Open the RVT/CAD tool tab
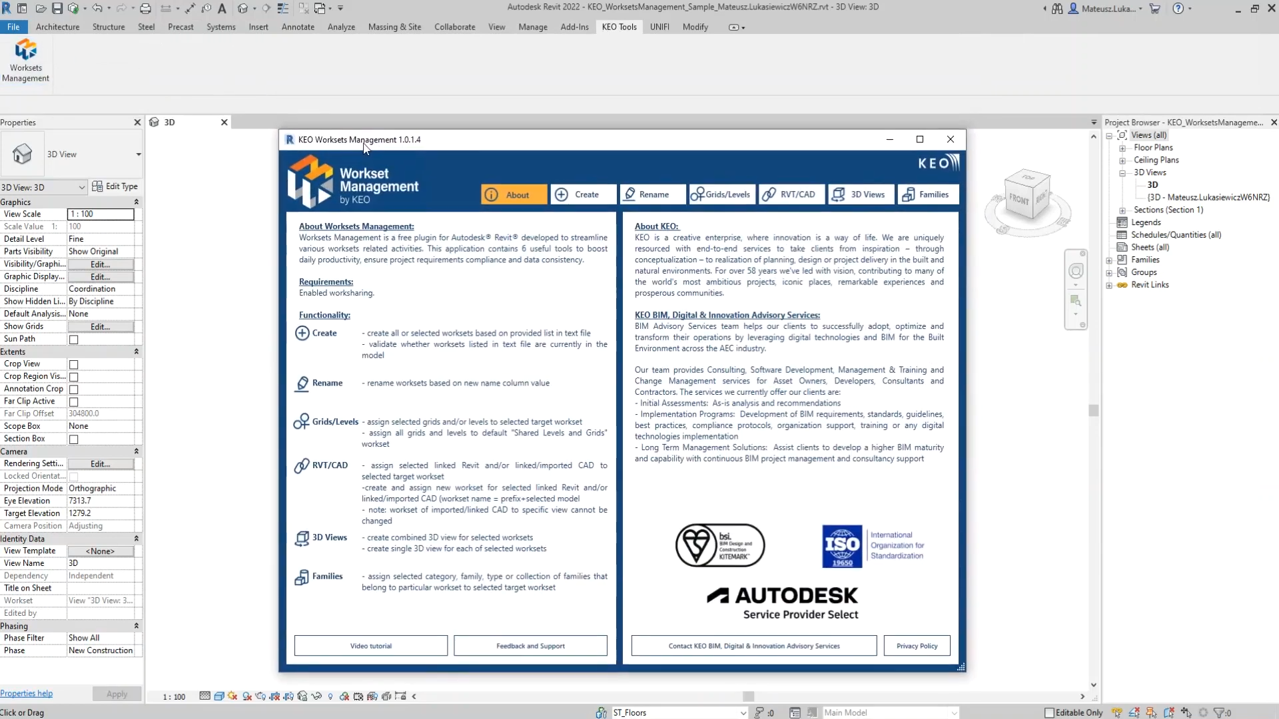The image size is (1279, 719). (x=791, y=194)
